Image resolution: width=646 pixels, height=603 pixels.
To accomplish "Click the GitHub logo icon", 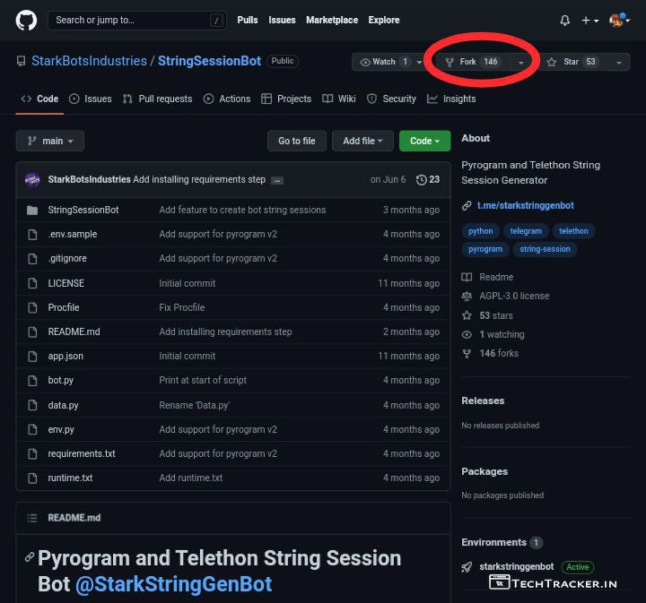I will point(26,20).
